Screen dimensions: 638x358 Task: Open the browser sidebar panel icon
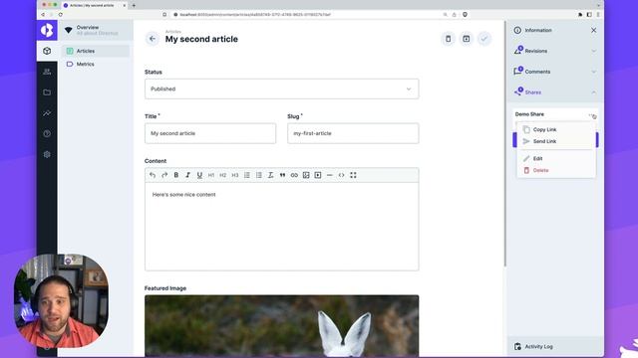pos(589,14)
